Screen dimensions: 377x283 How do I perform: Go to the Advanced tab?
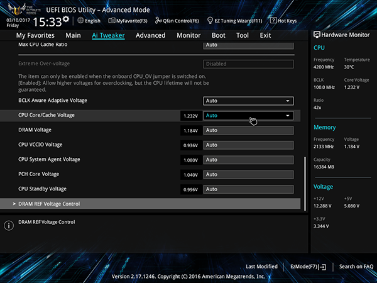151,35
